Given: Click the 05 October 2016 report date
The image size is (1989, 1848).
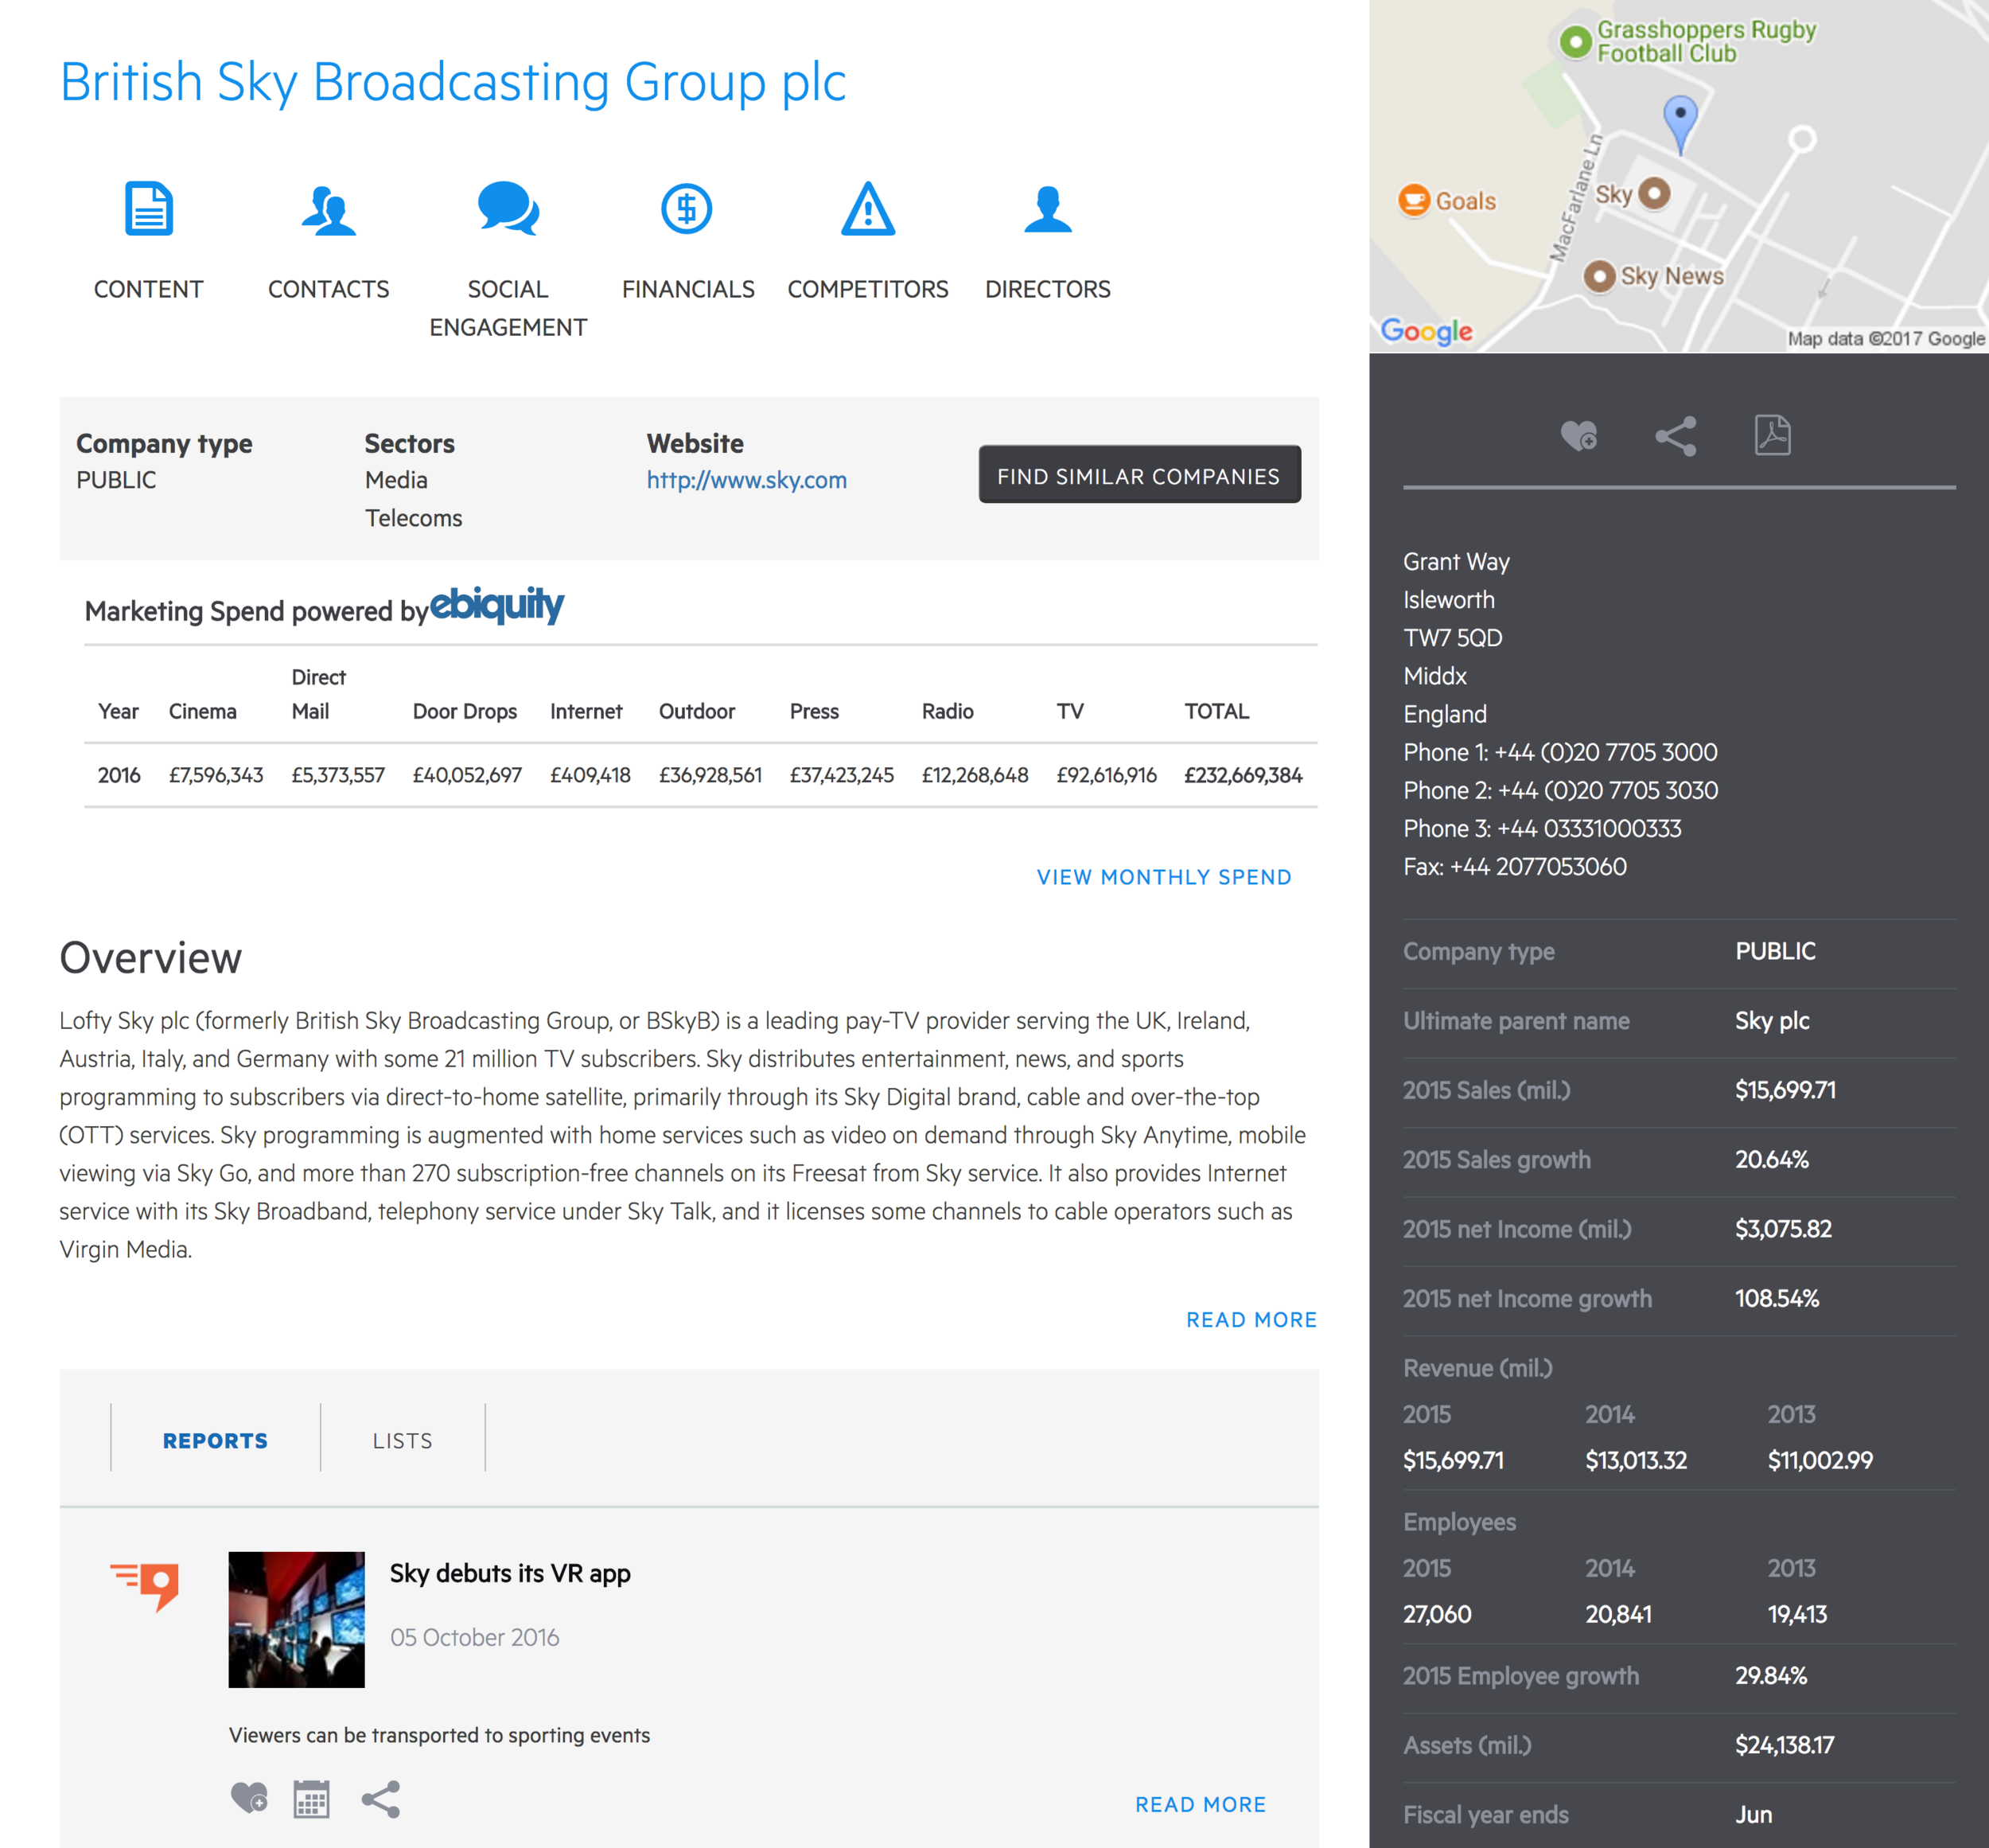Looking at the screenshot, I should (x=475, y=1637).
